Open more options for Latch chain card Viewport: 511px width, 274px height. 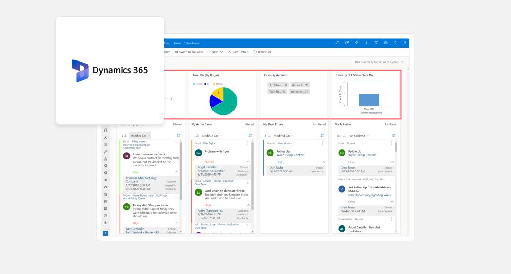(248, 182)
